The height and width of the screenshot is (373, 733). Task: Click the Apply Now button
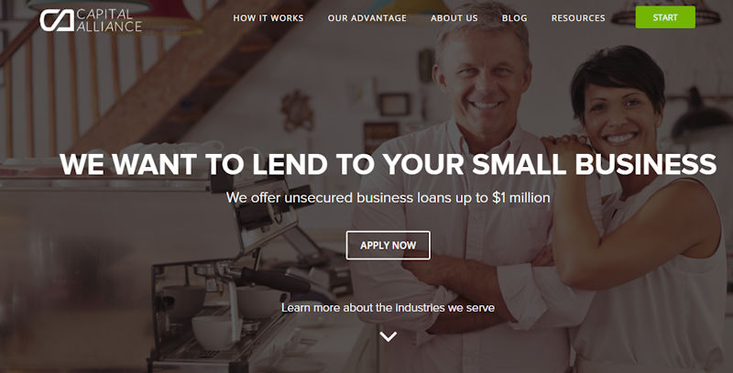pos(388,246)
